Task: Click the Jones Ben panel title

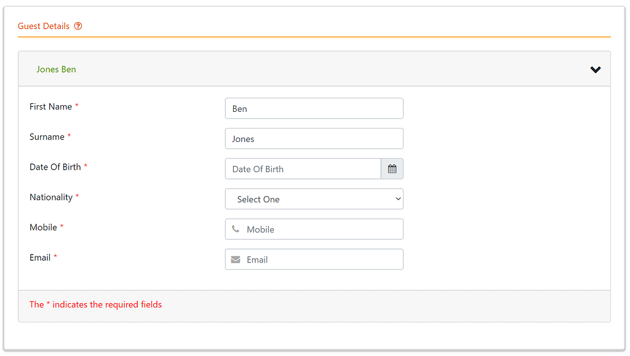Action: 56,69
